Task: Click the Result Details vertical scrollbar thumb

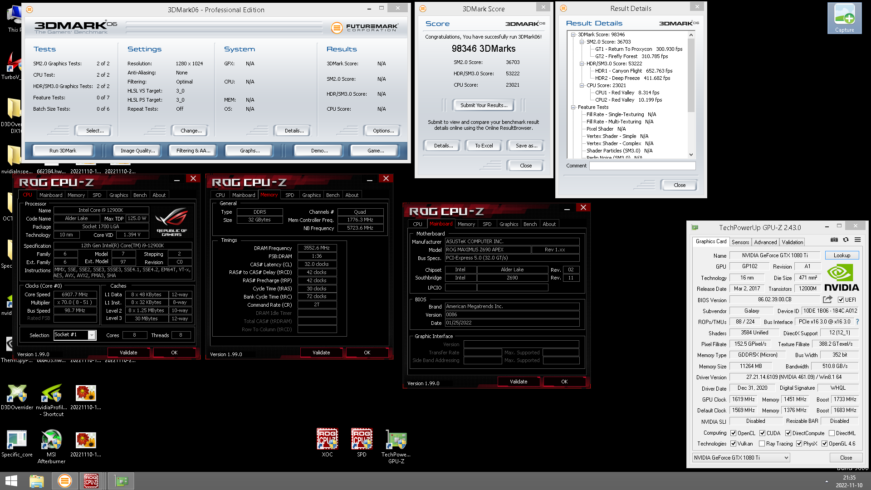Action: pyautogui.click(x=691, y=75)
